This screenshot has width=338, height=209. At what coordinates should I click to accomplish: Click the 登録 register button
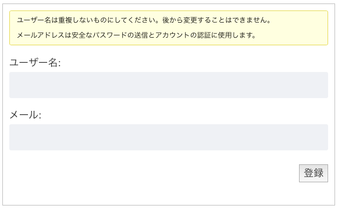pyautogui.click(x=314, y=174)
